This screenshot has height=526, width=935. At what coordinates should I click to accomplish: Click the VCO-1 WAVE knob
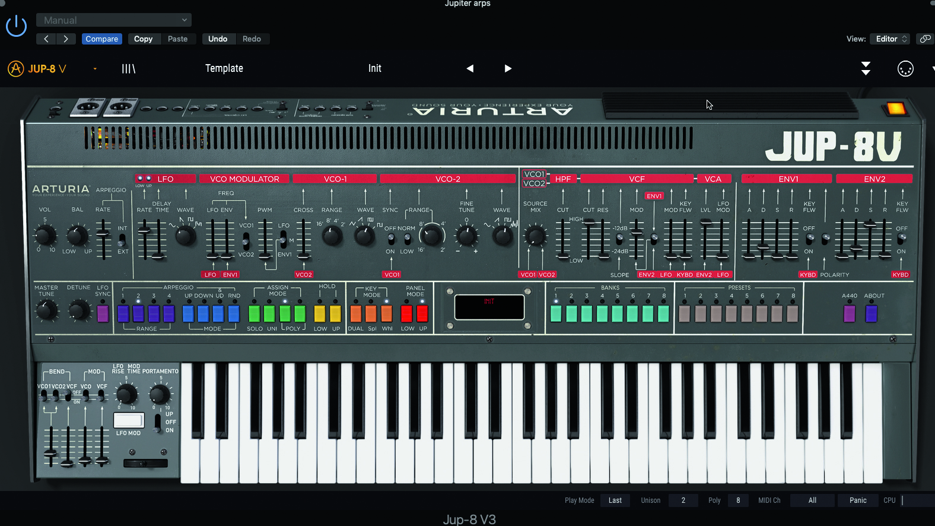[365, 236]
